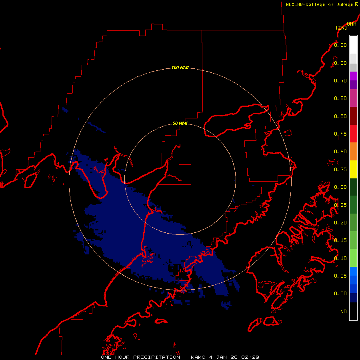Image resolution: width=360 pixels, height=360 pixels.
Task: Click the 0.45 legend value
Action: [340, 134]
